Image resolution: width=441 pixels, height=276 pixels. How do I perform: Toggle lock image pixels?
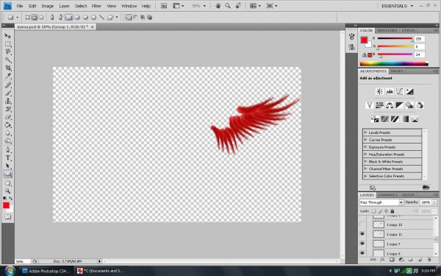point(380,211)
